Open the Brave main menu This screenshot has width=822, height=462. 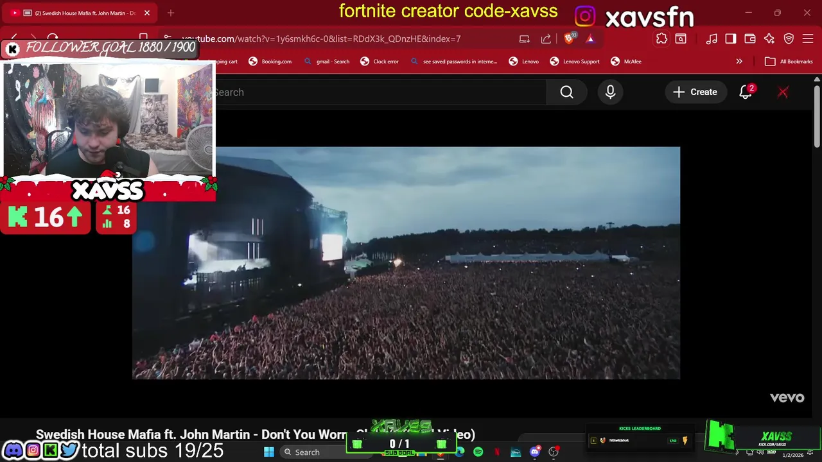tap(808, 39)
